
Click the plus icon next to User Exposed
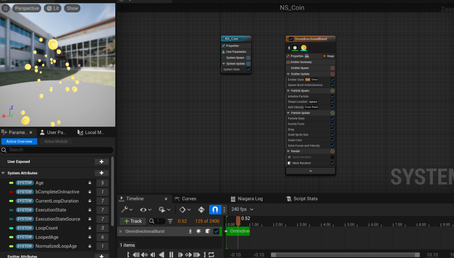coord(102,162)
